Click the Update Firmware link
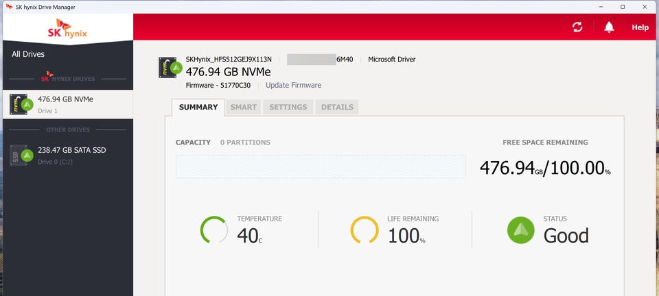This screenshot has height=296, width=659. tap(293, 85)
